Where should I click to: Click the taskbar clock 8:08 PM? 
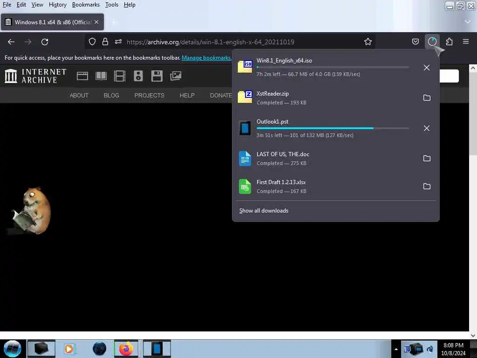point(453,349)
